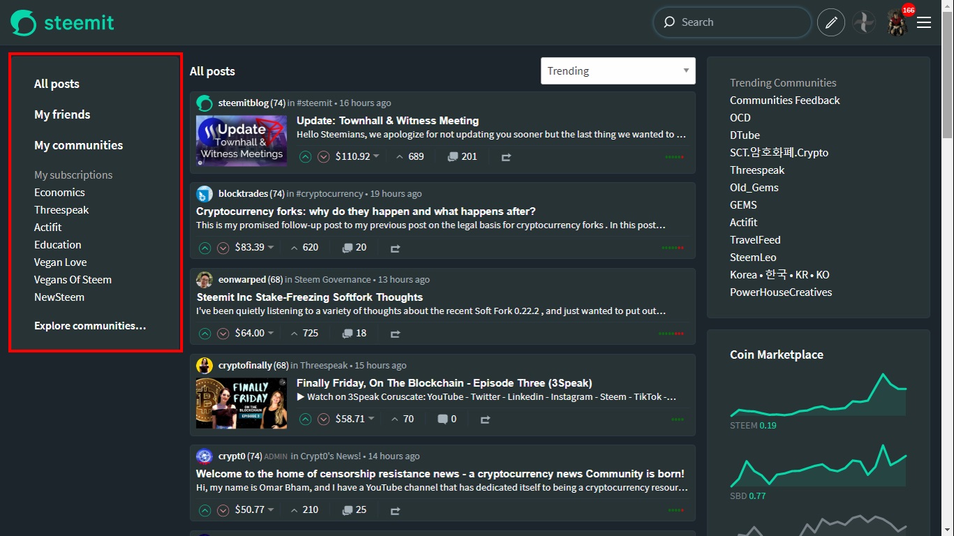This screenshot has height=536, width=954.
Task: Show the 725 votes on Softfork post
Action: point(304,333)
